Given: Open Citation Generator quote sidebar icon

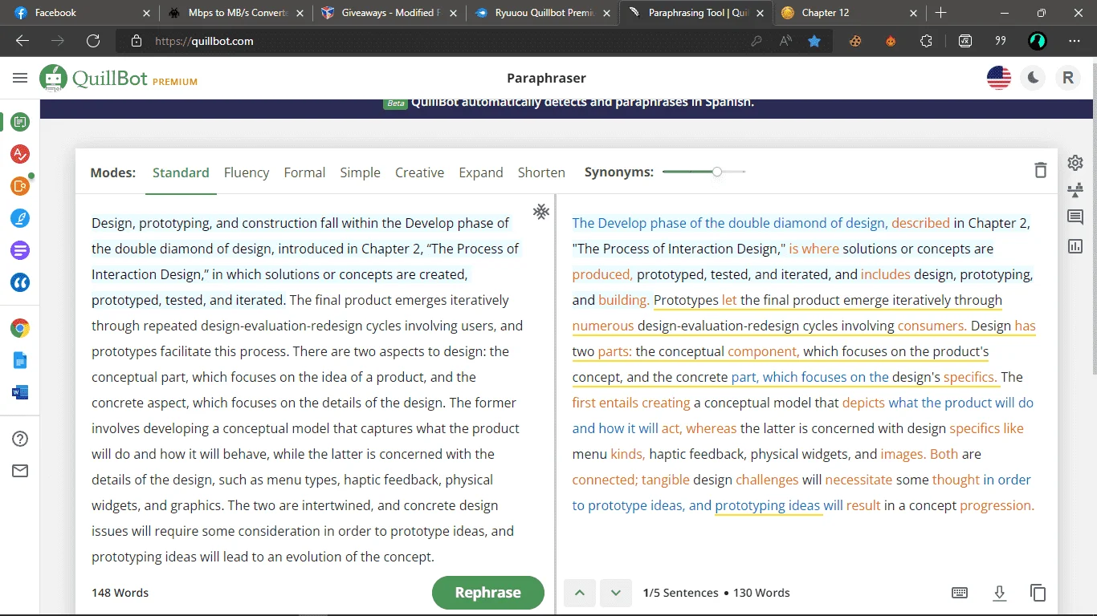Looking at the screenshot, I should 21,282.
